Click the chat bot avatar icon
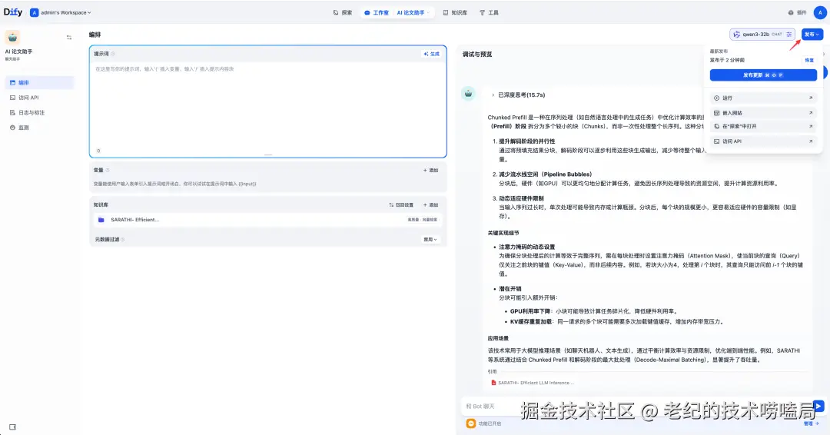Screen dimensions: 830x435 coord(469,94)
